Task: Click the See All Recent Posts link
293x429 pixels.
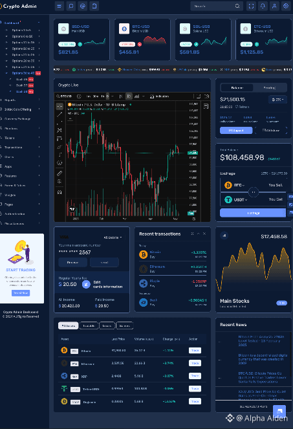Action: pyautogui.click(x=254, y=406)
